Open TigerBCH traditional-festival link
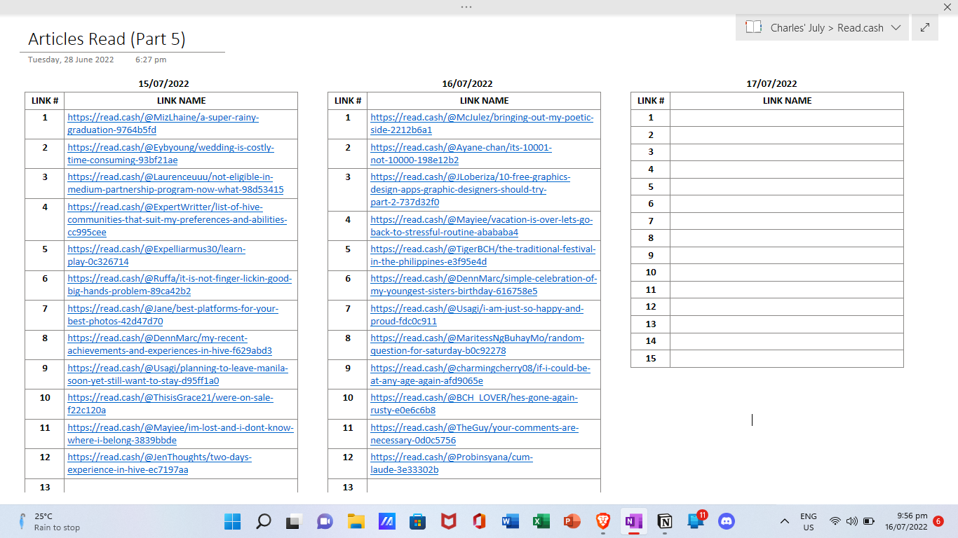The height and width of the screenshot is (538, 958). point(483,255)
